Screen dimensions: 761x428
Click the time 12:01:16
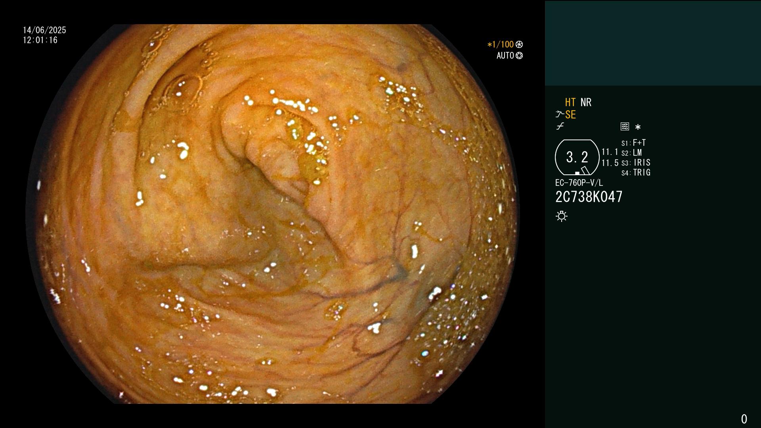click(x=40, y=40)
